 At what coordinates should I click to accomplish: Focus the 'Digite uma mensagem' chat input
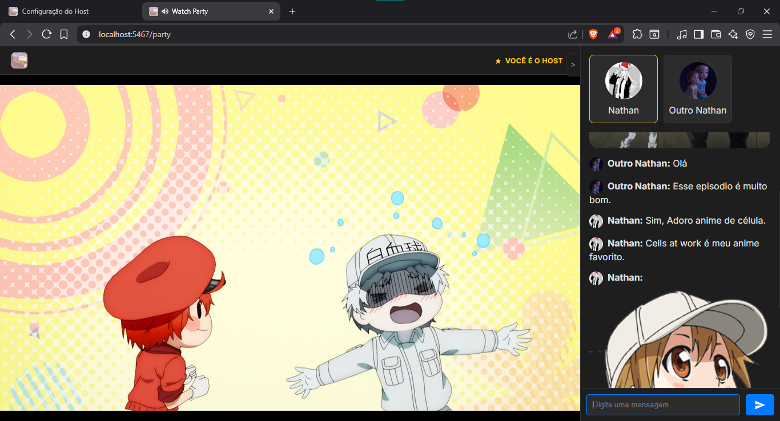pos(663,405)
